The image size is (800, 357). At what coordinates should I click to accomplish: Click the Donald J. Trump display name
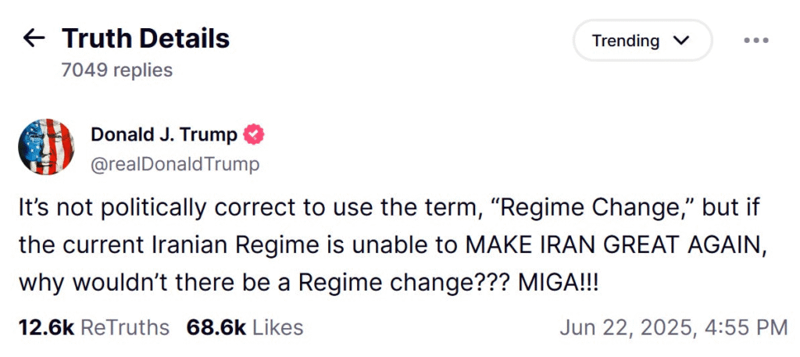164,135
